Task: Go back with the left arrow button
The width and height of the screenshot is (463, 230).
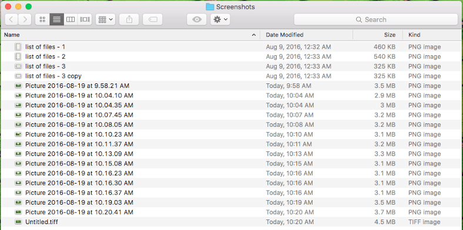Action: pyautogui.click(x=11, y=19)
